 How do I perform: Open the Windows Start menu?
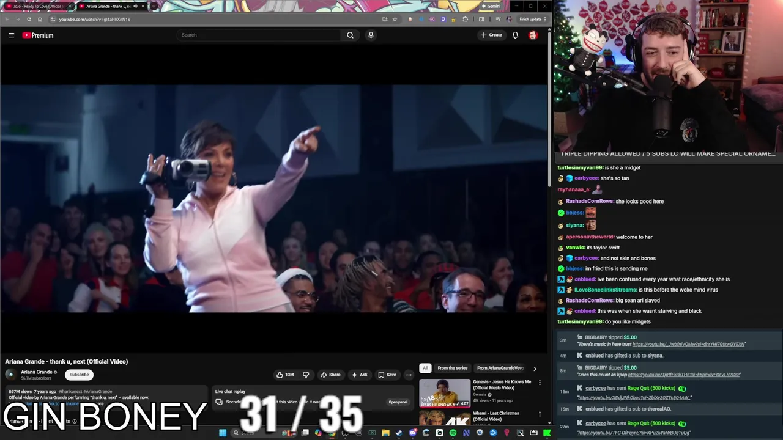(x=223, y=433)
